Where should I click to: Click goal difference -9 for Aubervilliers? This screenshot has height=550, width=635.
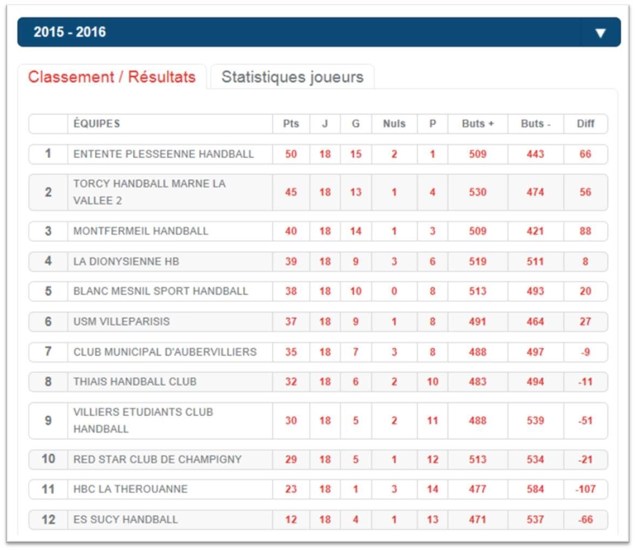point(585,352)
